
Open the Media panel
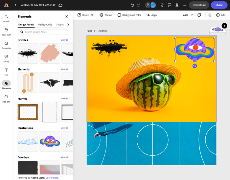pyautogui.click(x=6, y=58)
